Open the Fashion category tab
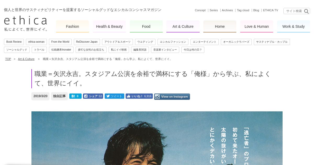The image size is (314, 165). point(72,26)
